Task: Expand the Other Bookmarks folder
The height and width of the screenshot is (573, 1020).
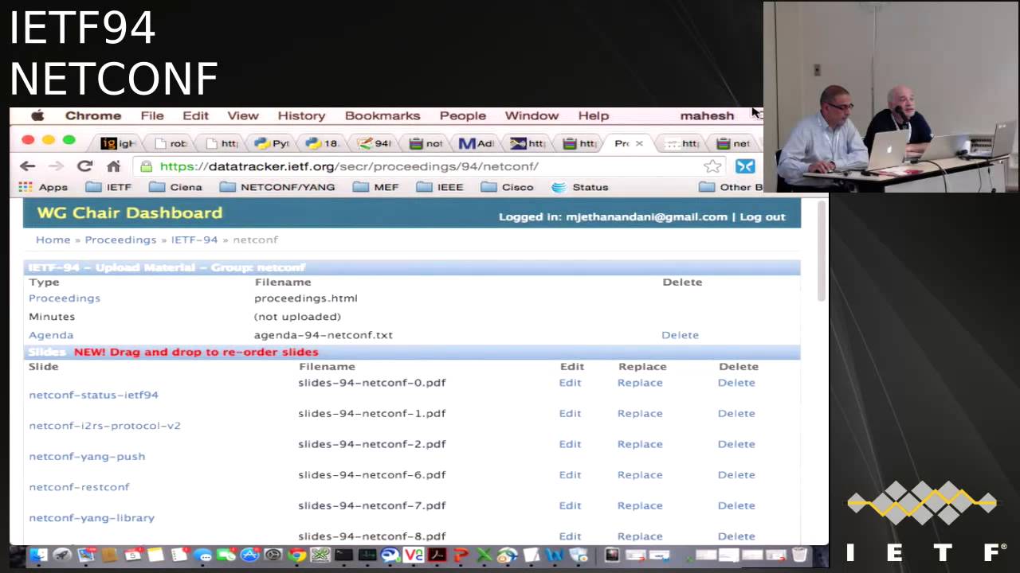Action: (731, 187)
